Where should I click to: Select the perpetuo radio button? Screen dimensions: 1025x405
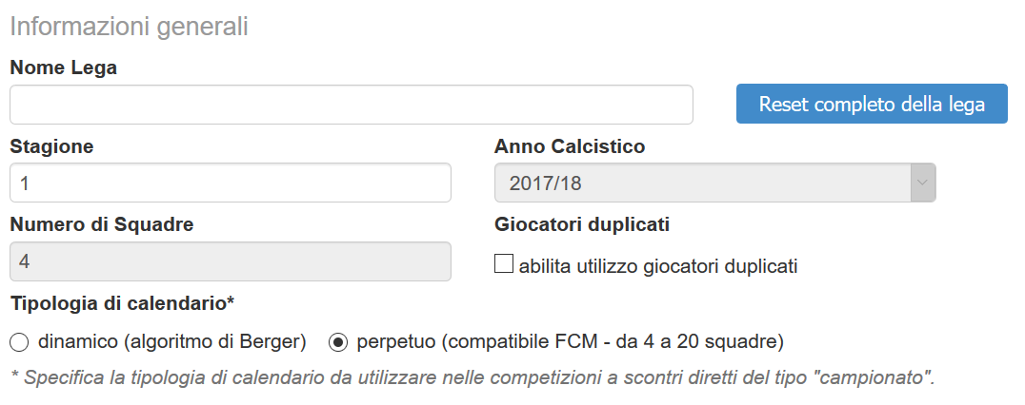click(337, 340)
